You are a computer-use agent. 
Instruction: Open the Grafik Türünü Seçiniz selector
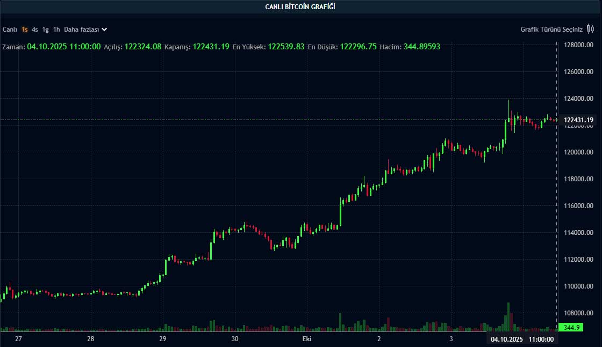551,29
